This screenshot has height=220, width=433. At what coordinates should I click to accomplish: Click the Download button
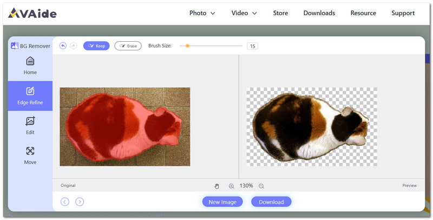(x=271, y=202)
